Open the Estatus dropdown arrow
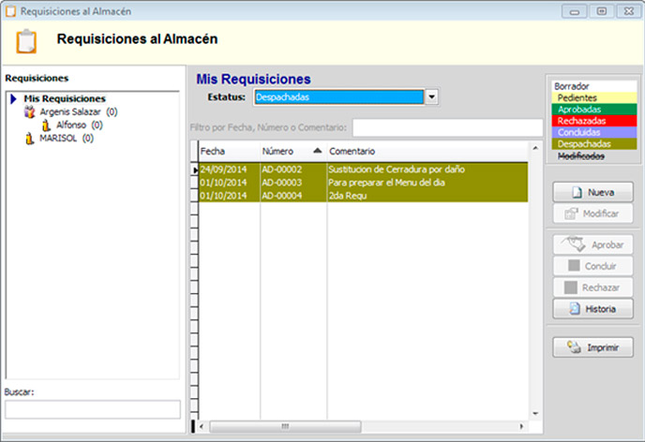645x442 pixels. point(432,96)
